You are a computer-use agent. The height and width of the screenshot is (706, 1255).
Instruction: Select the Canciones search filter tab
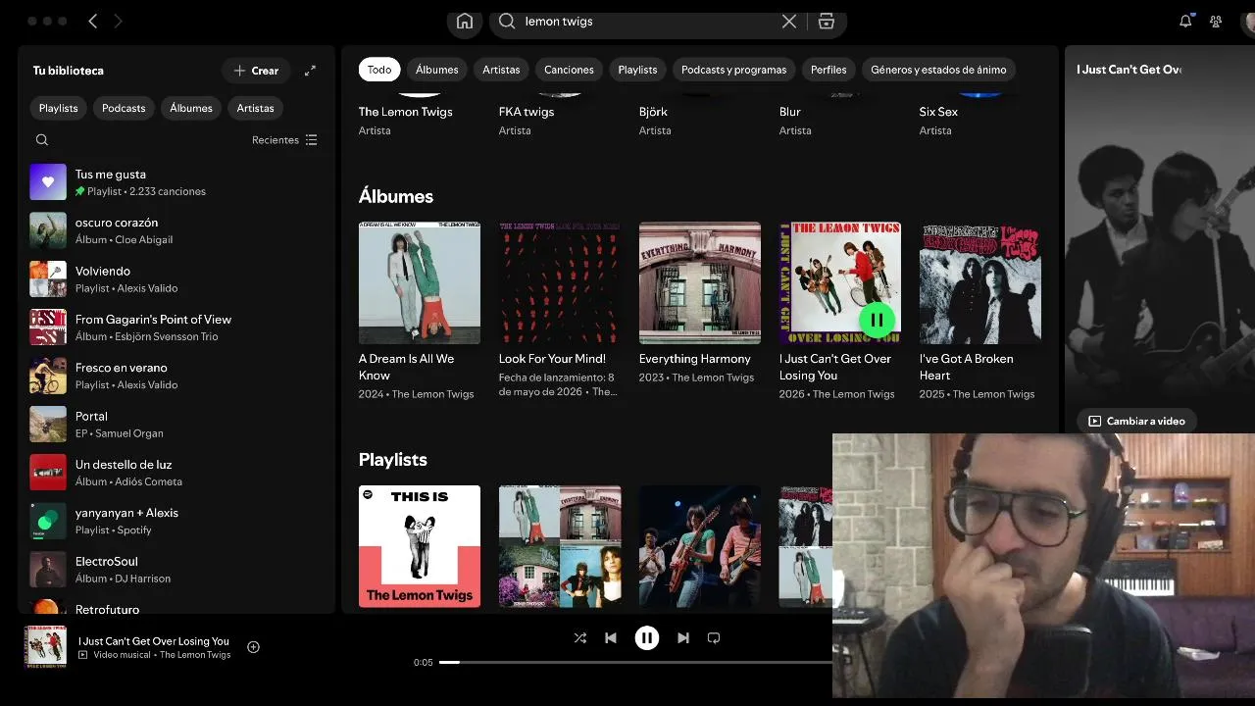coord(569,70)
